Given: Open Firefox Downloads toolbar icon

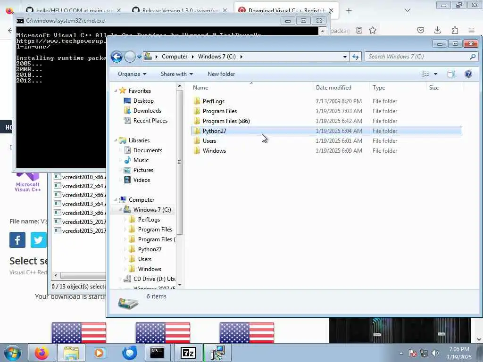Looking at the screenshot, I should pyautogui.click(x=437, y=30).
